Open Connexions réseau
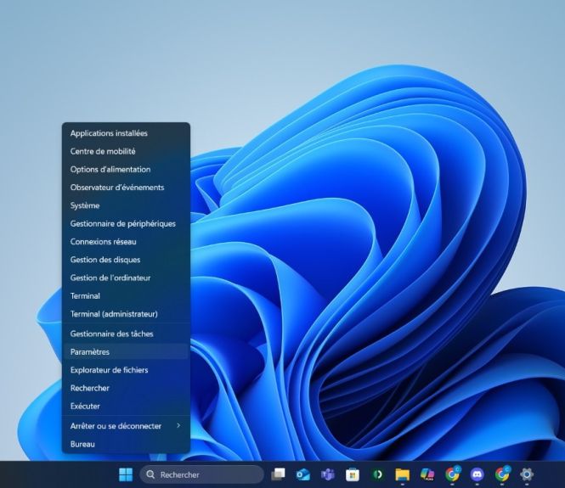Screen dimensions: 565x488 [x=126, y=242]
